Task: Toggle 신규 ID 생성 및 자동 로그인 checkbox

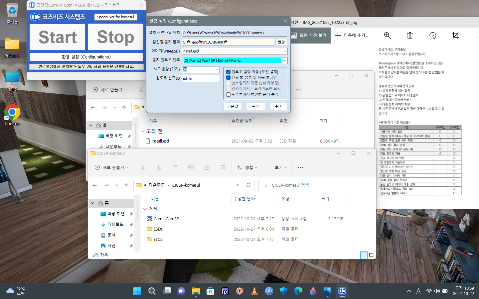Action: [x=229, y=77]
